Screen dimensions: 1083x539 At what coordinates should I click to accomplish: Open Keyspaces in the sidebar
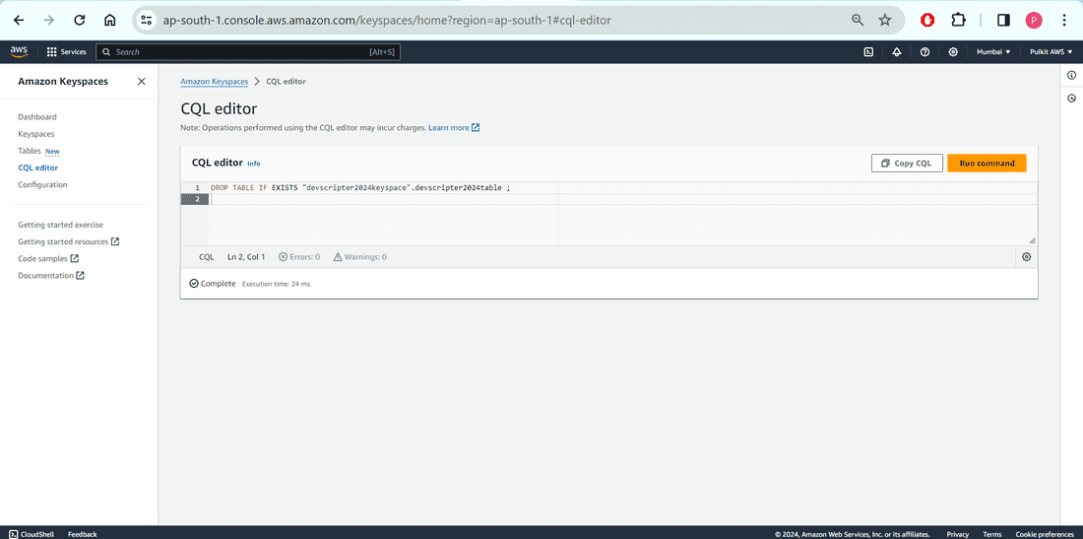(x=35, y=134)
